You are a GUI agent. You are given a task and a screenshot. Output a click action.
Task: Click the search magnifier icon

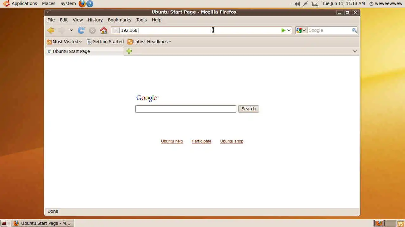pos(354,30)
